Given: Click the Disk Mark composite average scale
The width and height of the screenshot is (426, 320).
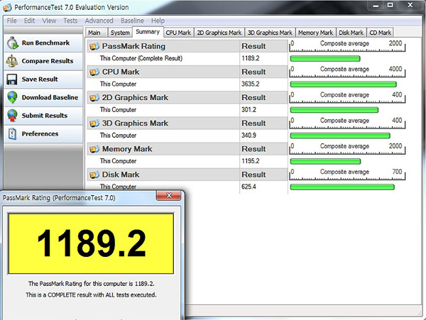Looking at the screenshot, I should pyautogui.click(x=347, y=175).
